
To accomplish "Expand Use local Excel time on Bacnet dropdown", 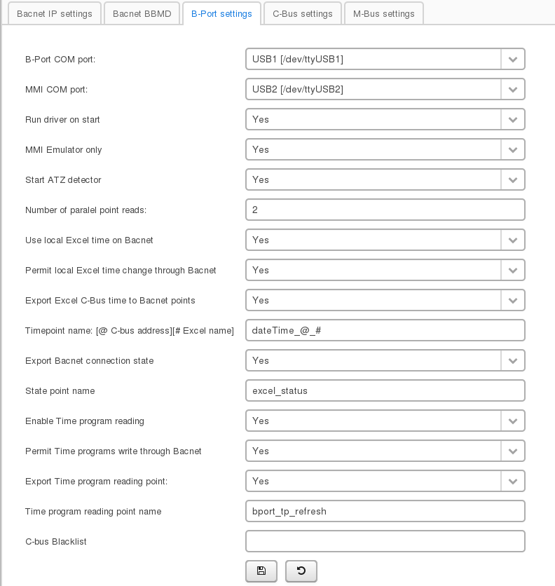I will tap(513, 240).
